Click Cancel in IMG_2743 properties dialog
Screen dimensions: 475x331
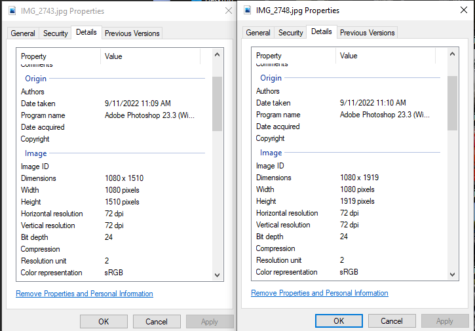click(157, 322)
